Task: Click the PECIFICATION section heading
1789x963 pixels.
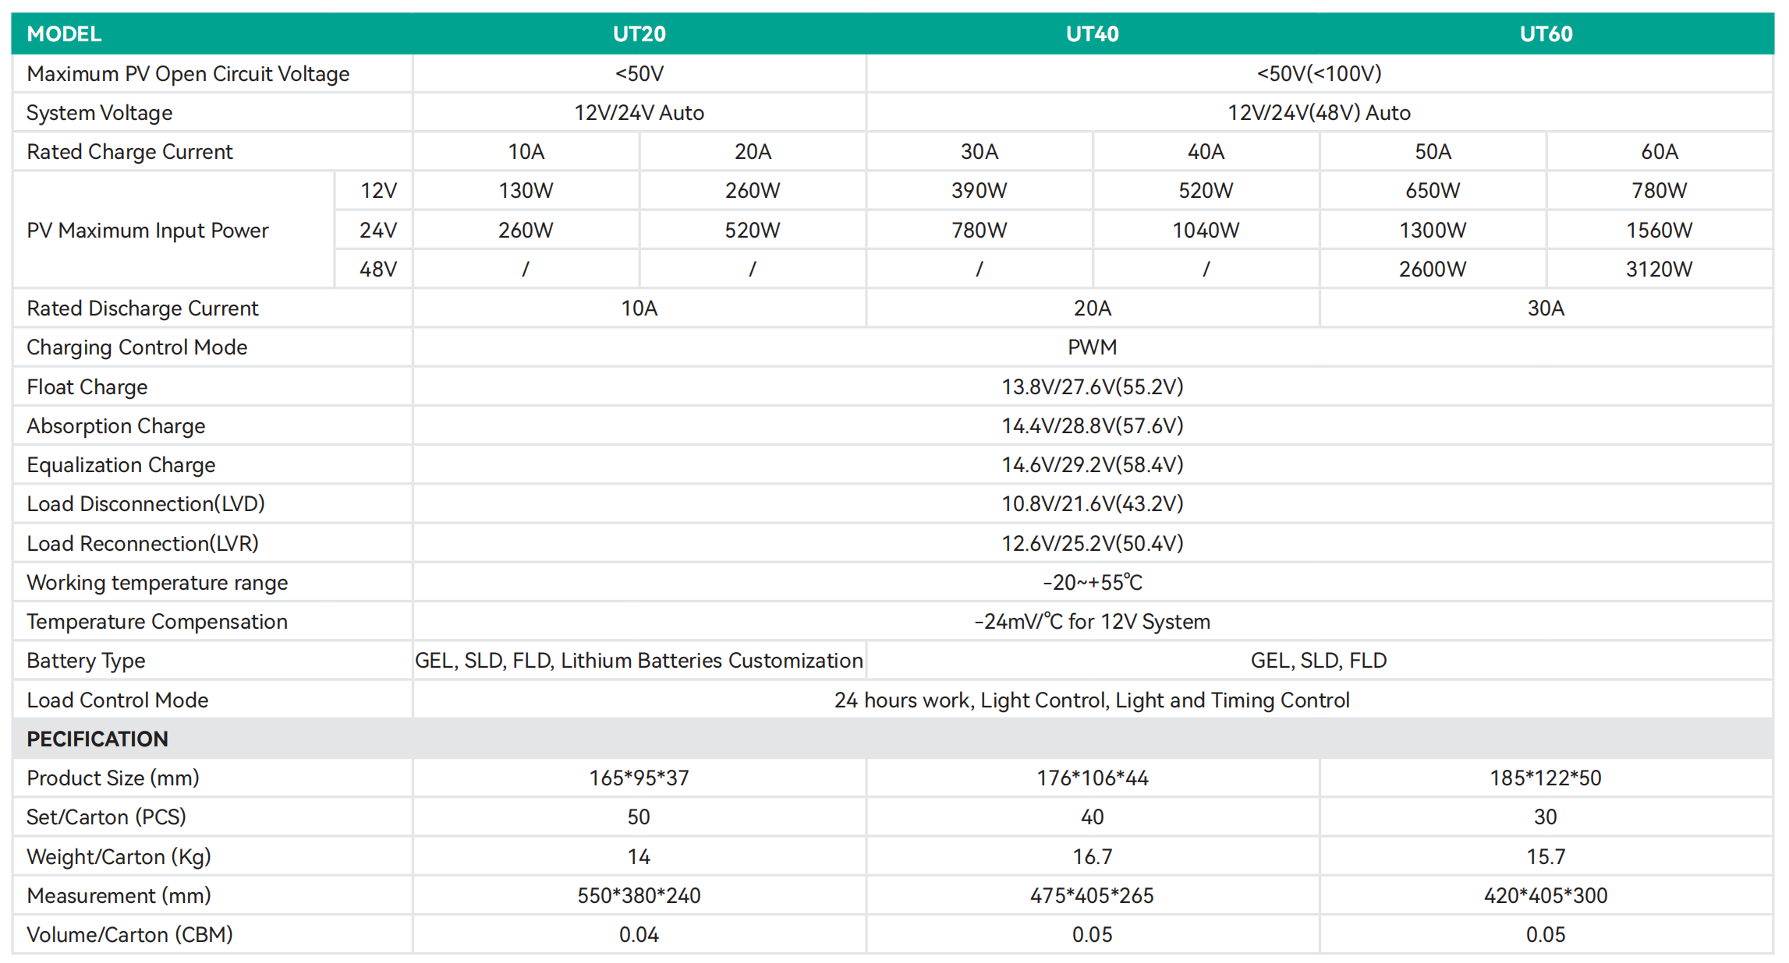Action: (x=97, y=739)
